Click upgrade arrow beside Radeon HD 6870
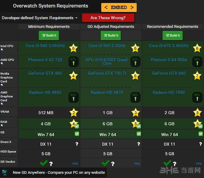This screenshot has height=178, width=204. coord(135,97)
